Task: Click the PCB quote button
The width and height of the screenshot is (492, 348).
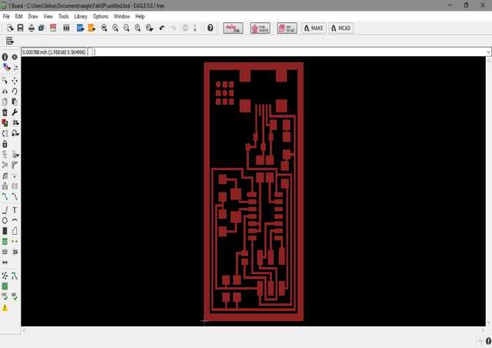Action: pos(260,28)
